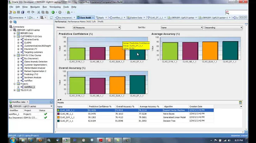Click the green Back navigation icon
Image resolution: width=256 pixels, height=143 pixels.
[x=53, y=12]
